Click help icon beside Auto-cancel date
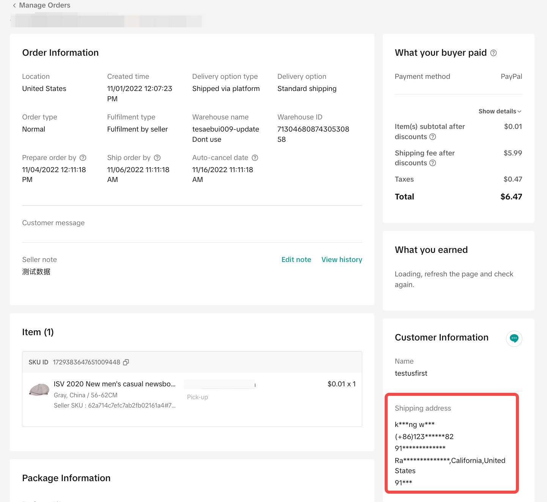 (255, 158)
